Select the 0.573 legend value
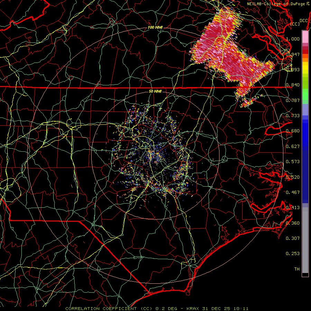Viewport: 311px width, 311px height. point(293,162)
